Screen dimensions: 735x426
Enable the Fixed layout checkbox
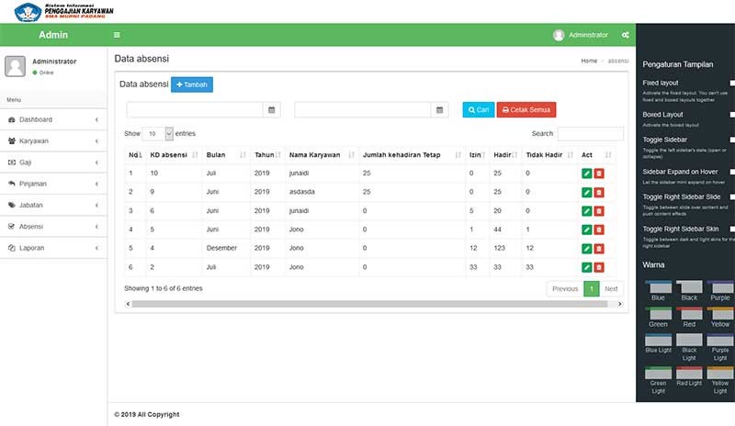coord(732,83)
